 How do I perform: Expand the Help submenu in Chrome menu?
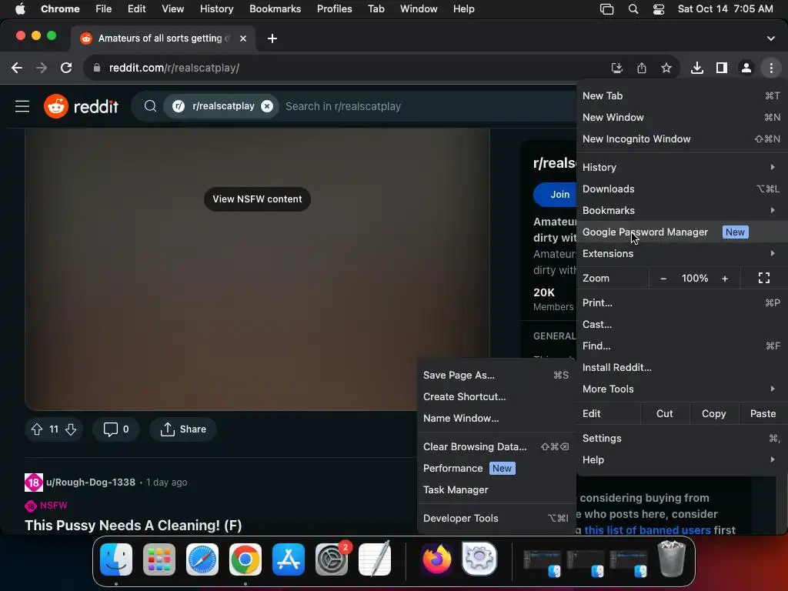pyautogui.click(x=681, y=460)
